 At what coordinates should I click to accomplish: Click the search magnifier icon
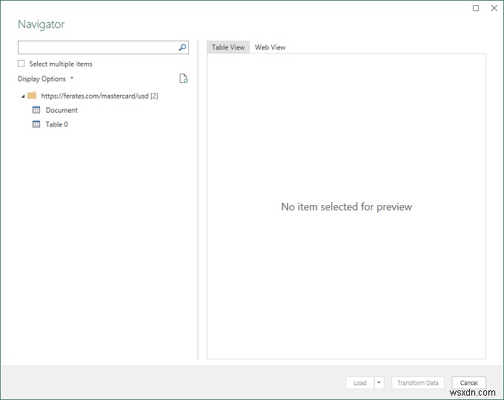182,47
